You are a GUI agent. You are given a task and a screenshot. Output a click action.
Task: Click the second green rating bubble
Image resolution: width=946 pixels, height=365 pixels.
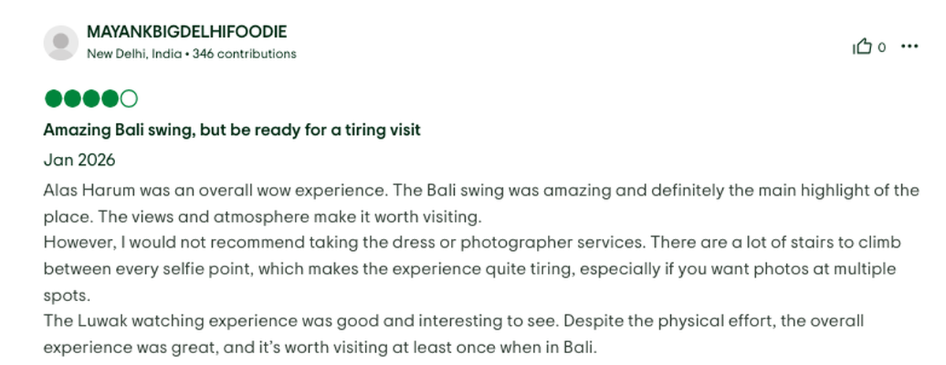point(72,99)
